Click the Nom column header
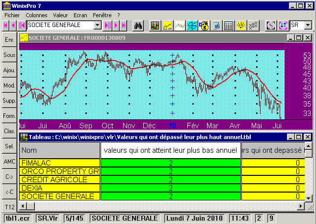Screen dimensions: 316x224 (60, 150)
